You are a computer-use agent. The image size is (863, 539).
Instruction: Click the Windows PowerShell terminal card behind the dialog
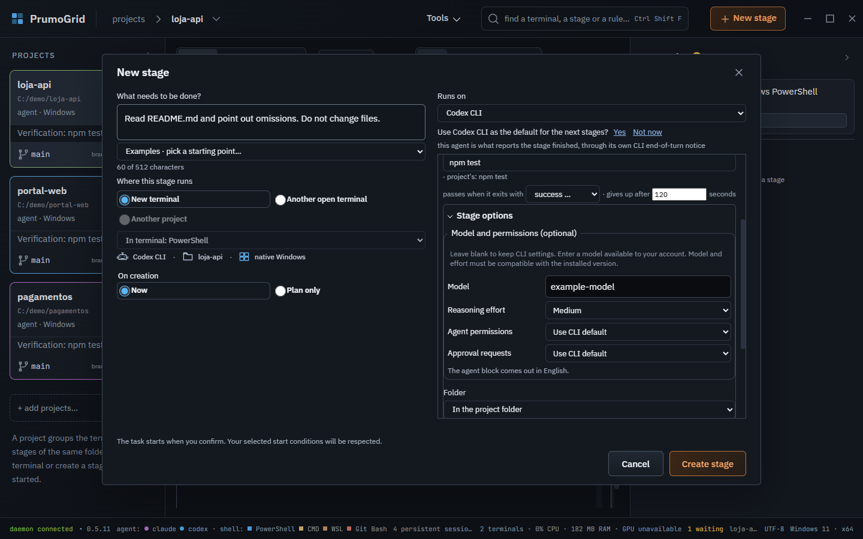tap(807, 108)
